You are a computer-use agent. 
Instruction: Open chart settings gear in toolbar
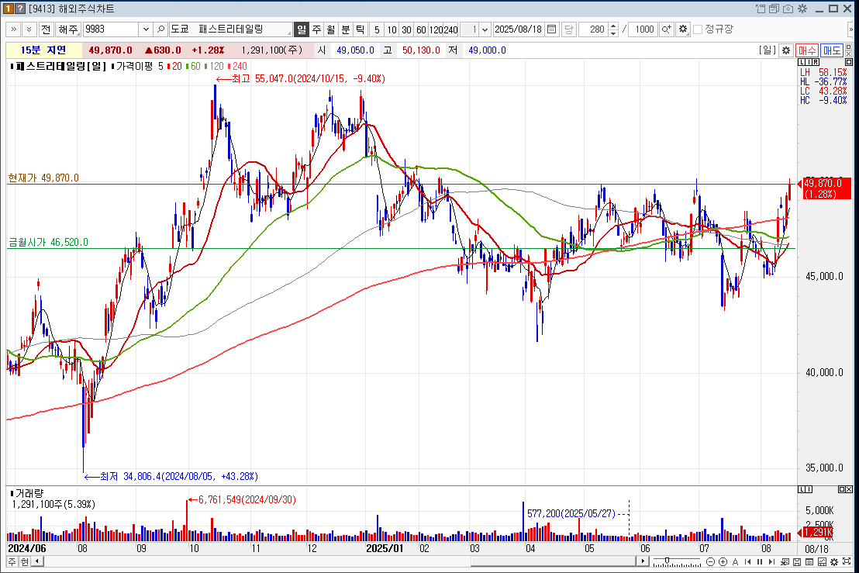(682, 29)
